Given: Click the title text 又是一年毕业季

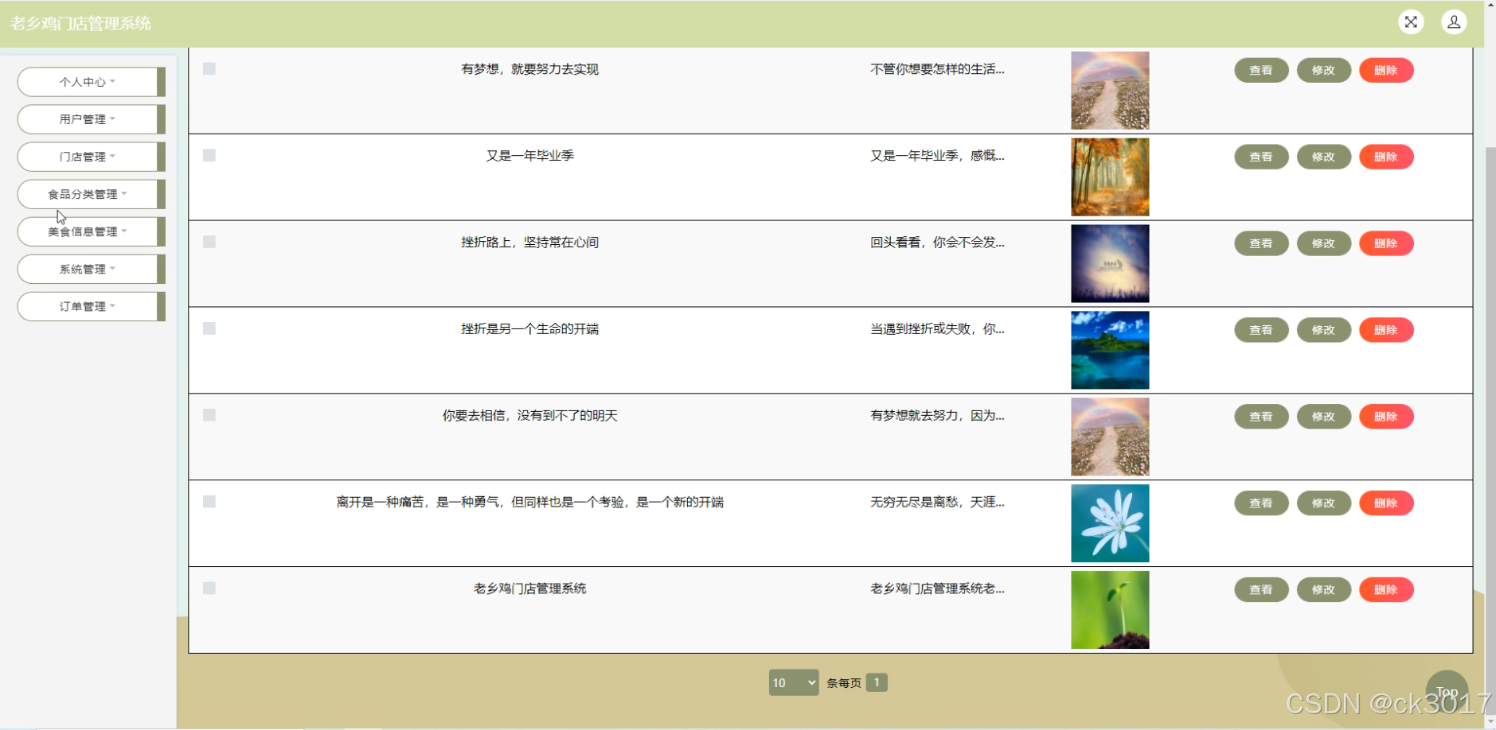Looking at the screenshot, I should pyautogui.click(x=530, y=156).
